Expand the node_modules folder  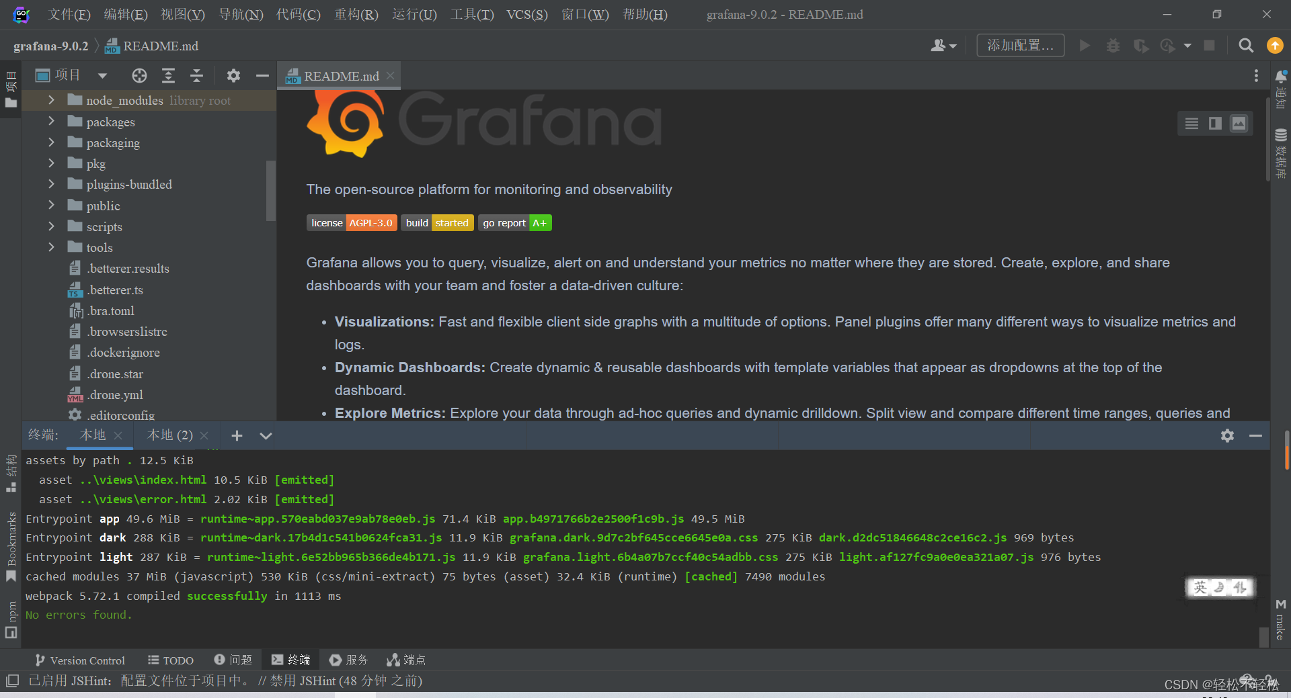pyautogui.click(x=51, y=100)
